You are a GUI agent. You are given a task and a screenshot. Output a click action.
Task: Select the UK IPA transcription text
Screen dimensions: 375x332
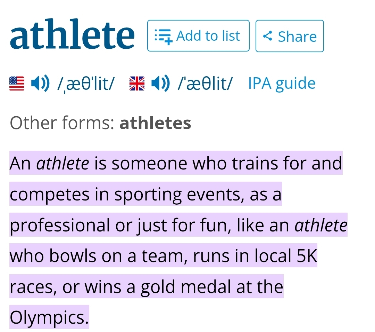pyautogui.click(x=205, y=84)
